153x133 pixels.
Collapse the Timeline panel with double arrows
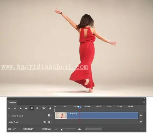click(141, 99)
